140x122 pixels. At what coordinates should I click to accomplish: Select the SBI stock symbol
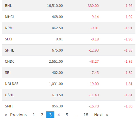click(8, 73)
